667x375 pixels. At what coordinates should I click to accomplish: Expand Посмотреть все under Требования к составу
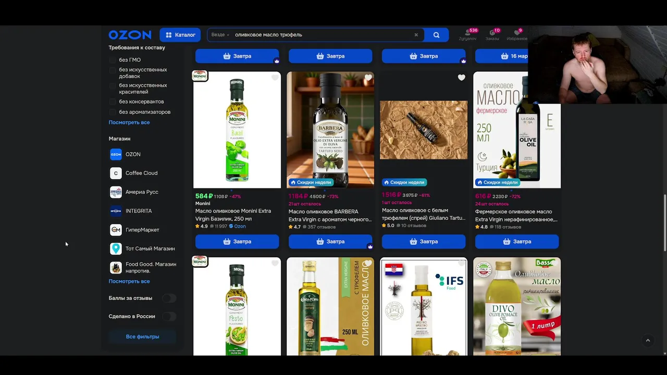[129, 122]
